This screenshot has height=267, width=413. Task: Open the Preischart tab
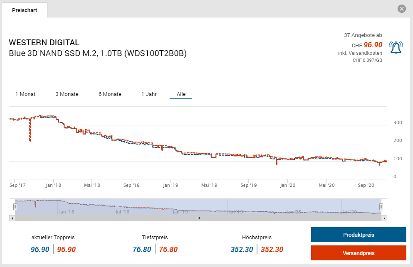(x=25, y=10)
